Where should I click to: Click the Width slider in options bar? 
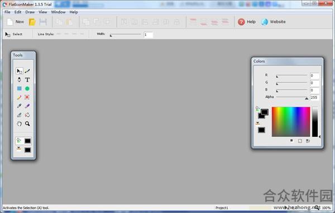125,35
